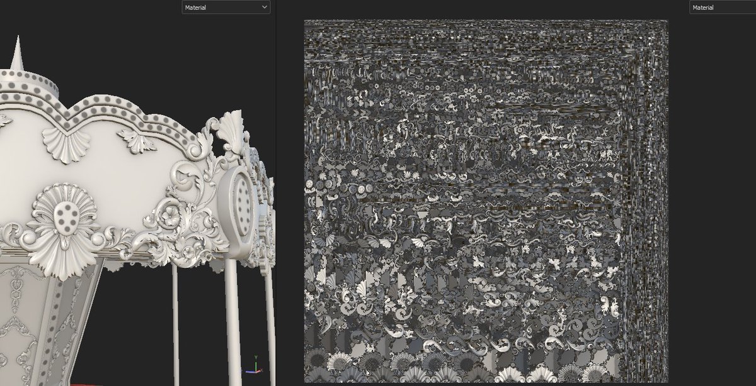Click the red X axis of the viewport gizmo
The height and width of the screenshot is (386, 756).
coord(259,370)
